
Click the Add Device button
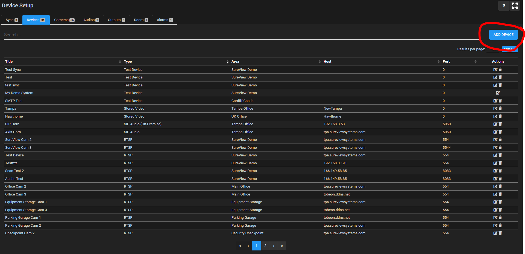pos(503,35)
